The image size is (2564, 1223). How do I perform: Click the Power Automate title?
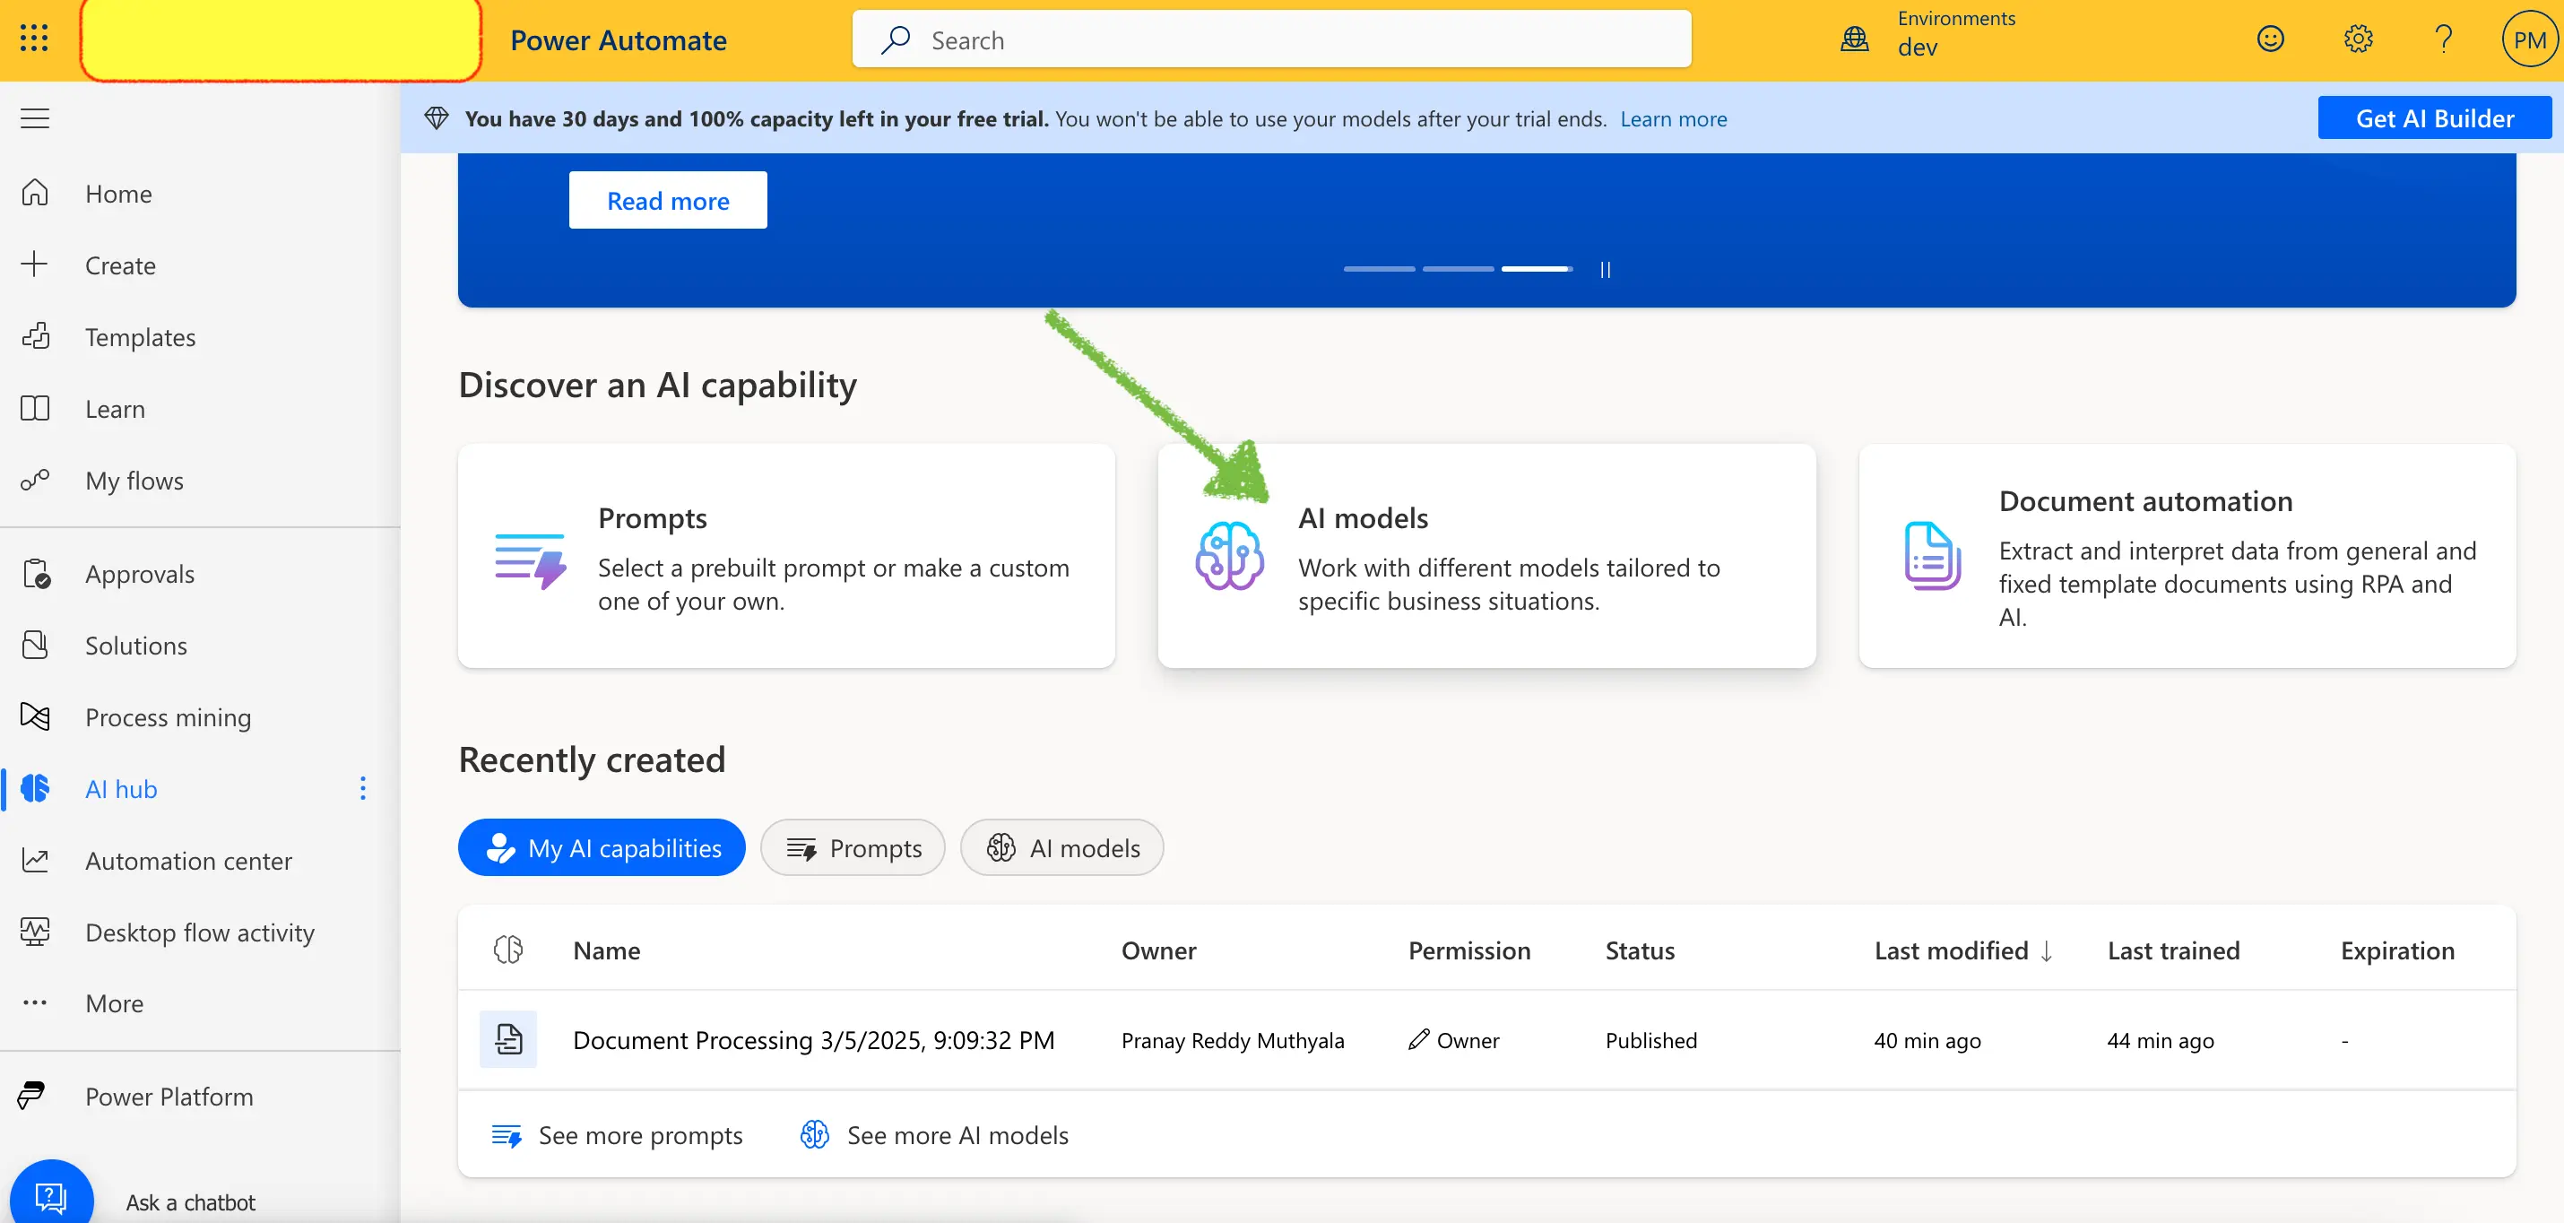coord(618,39)
